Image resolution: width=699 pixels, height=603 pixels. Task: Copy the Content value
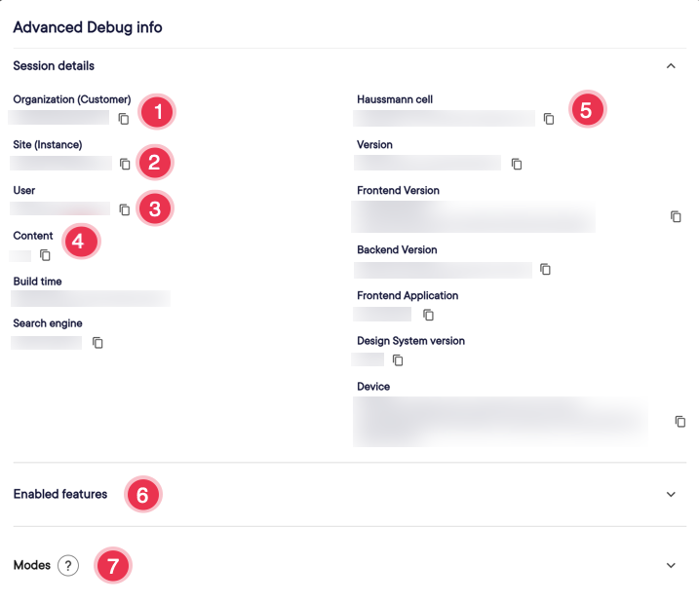[45, 255]
